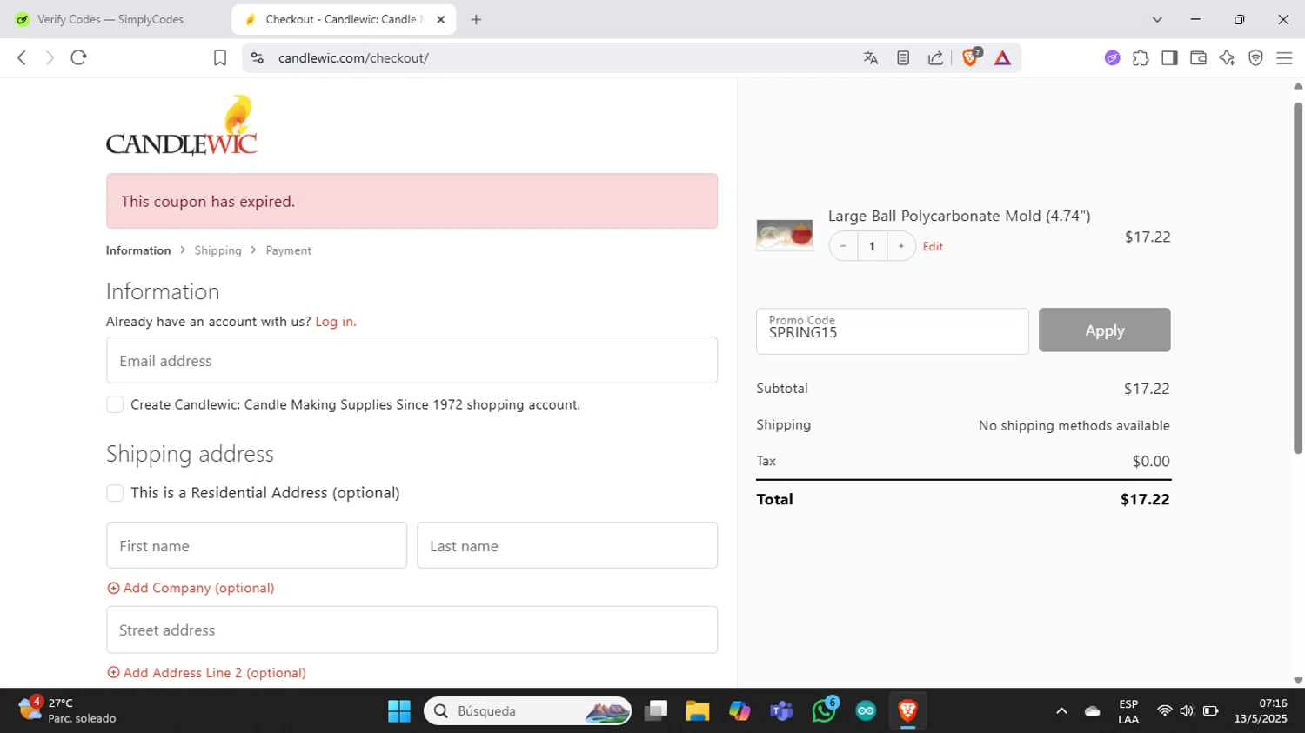Click Edit link next to quantity
The image size is (1305, 733).
pos(933,247)
